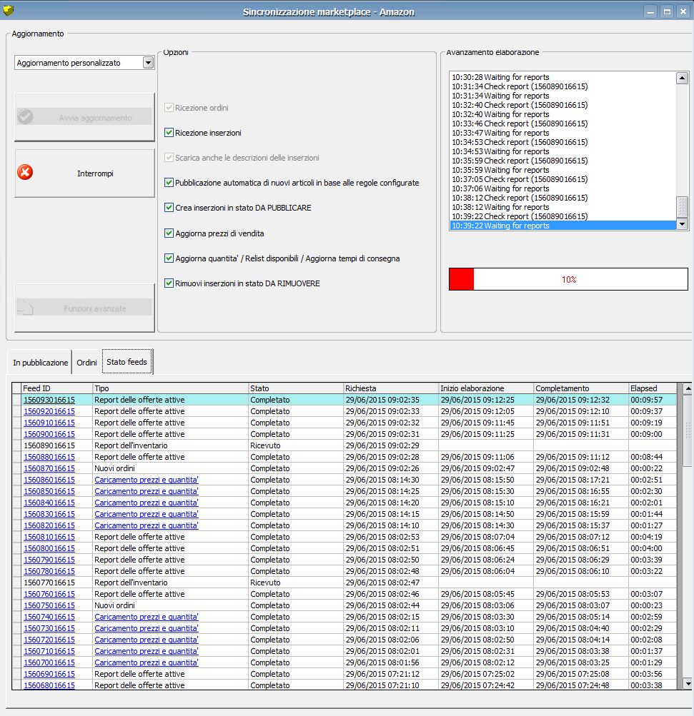Click scroll down arrow in log list
The height and width of the screenshot is (716, 694).
click(x=682, y=225)
